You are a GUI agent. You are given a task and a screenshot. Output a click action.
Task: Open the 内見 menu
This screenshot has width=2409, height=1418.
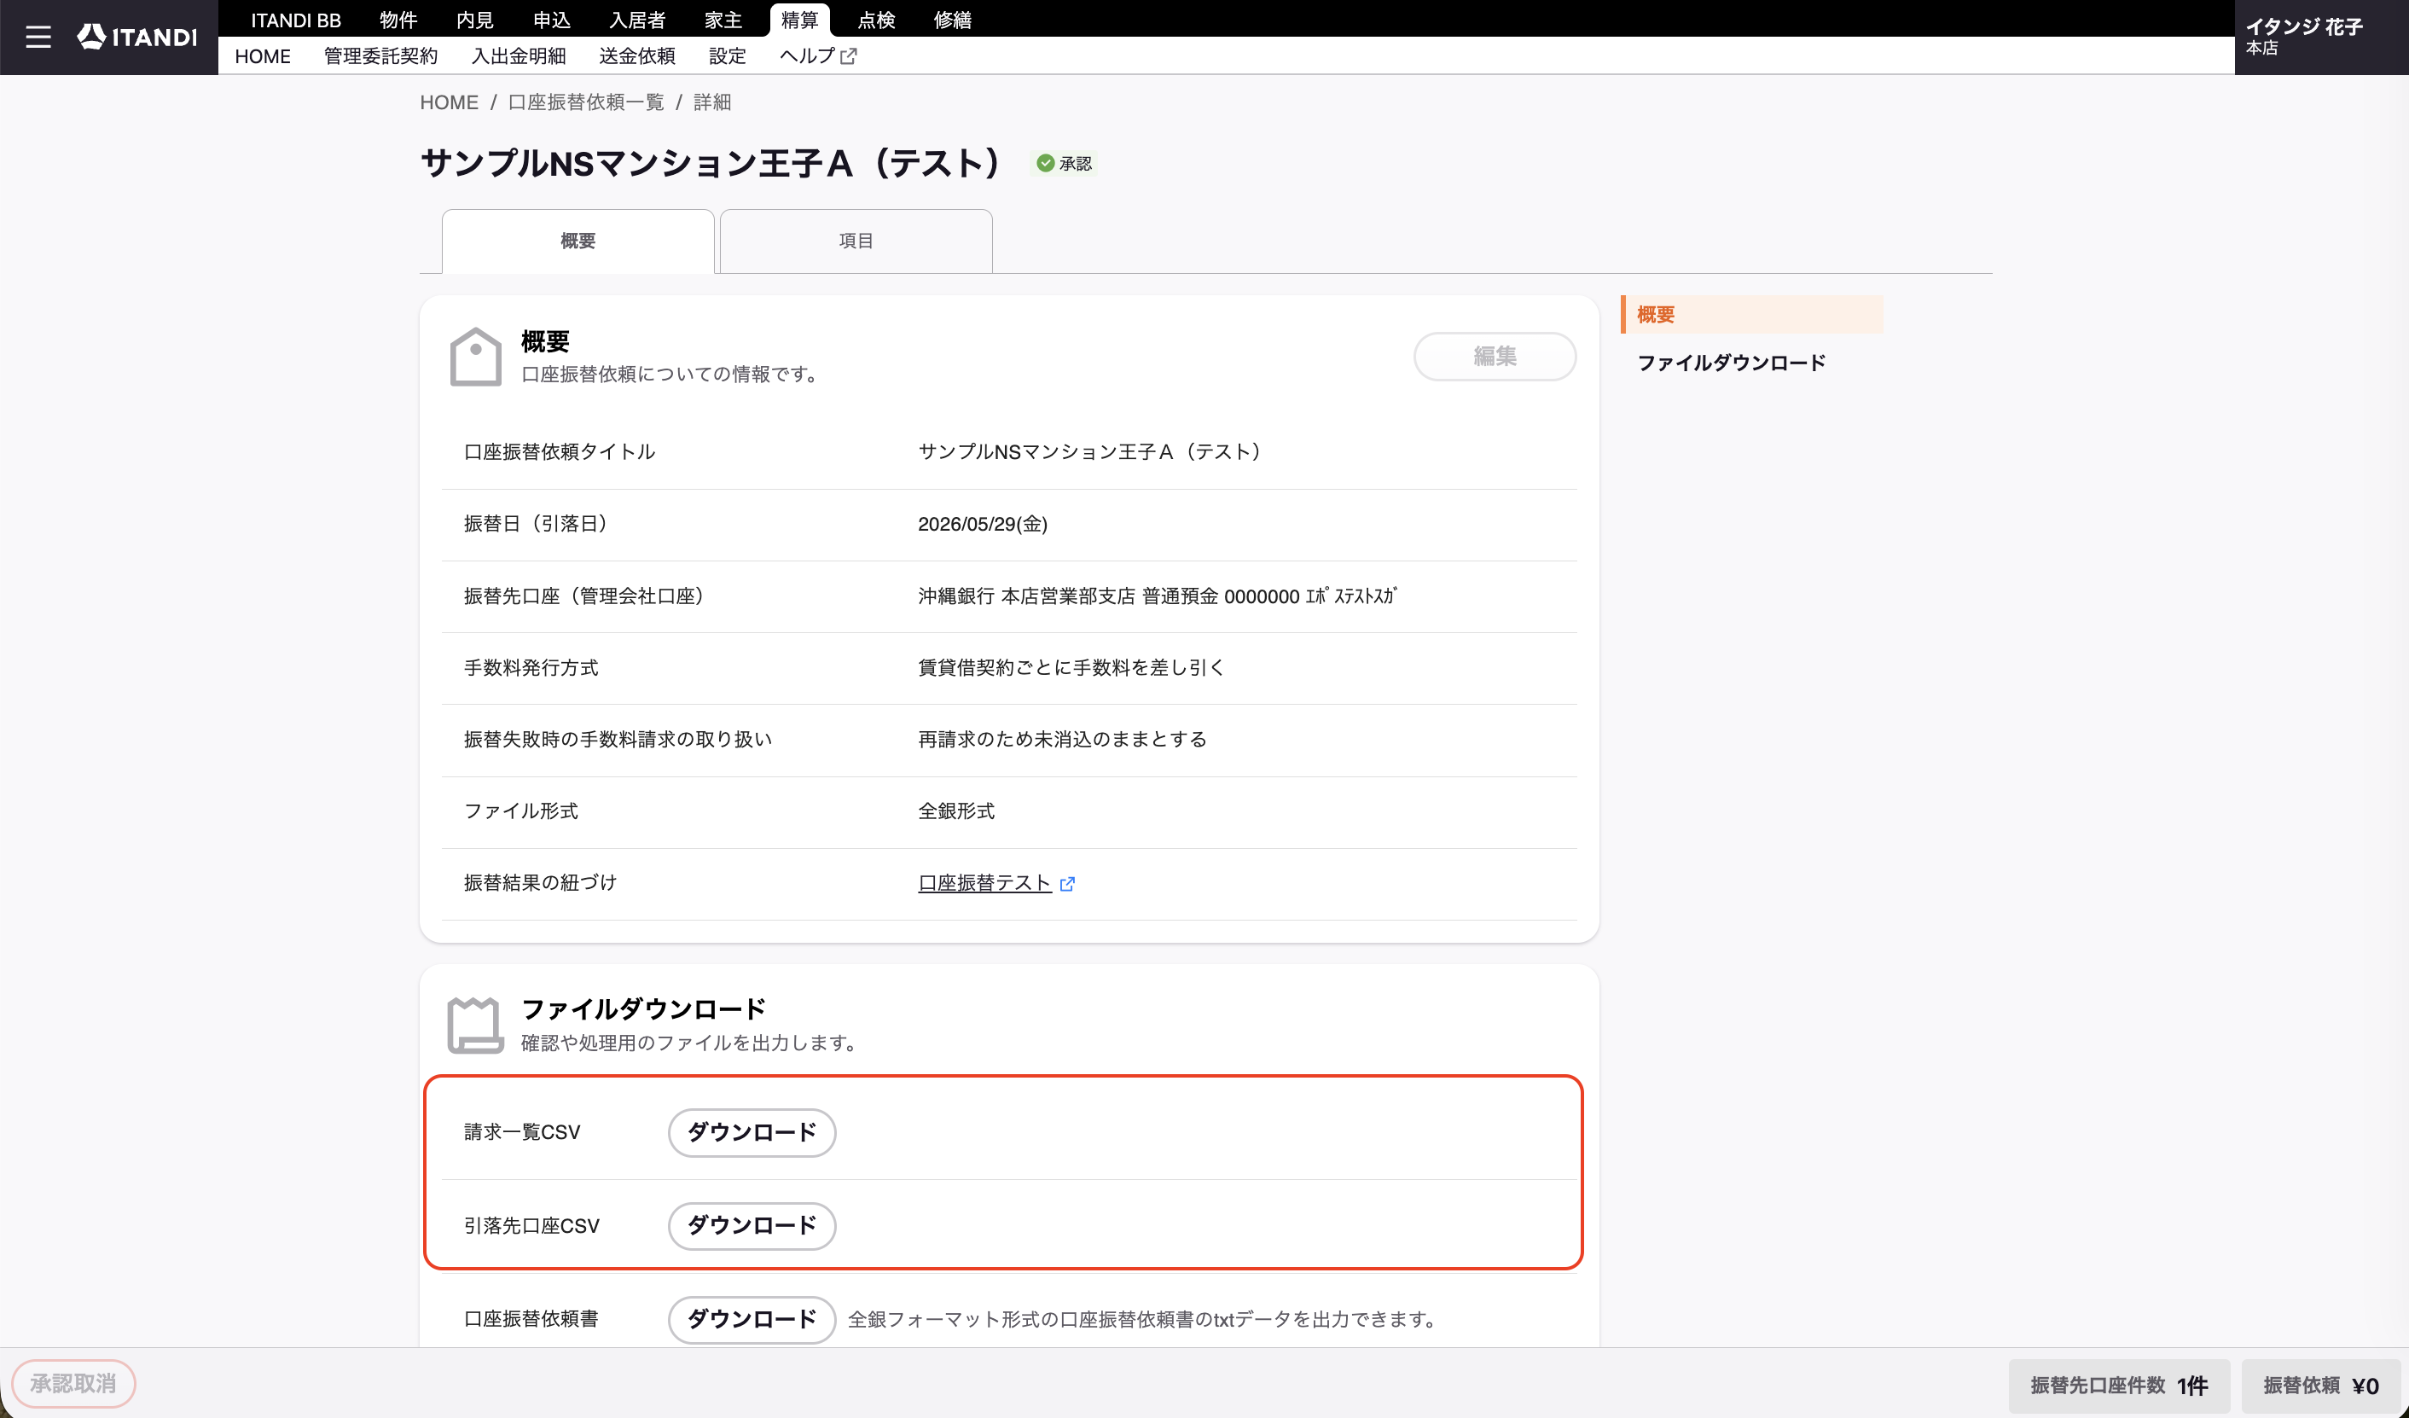point(474,20)
